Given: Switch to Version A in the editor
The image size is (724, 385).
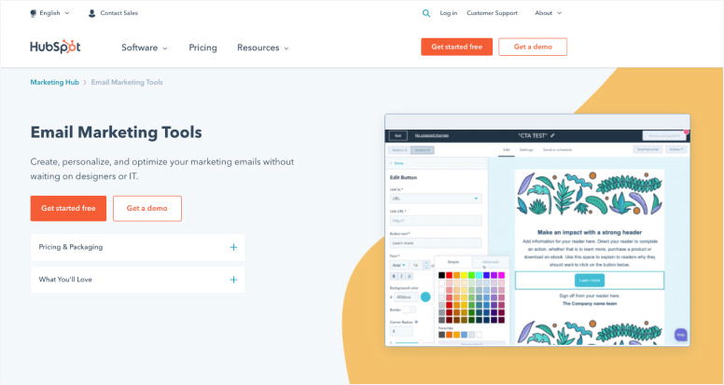Looking at the screenshot, I should pos(399,150).
